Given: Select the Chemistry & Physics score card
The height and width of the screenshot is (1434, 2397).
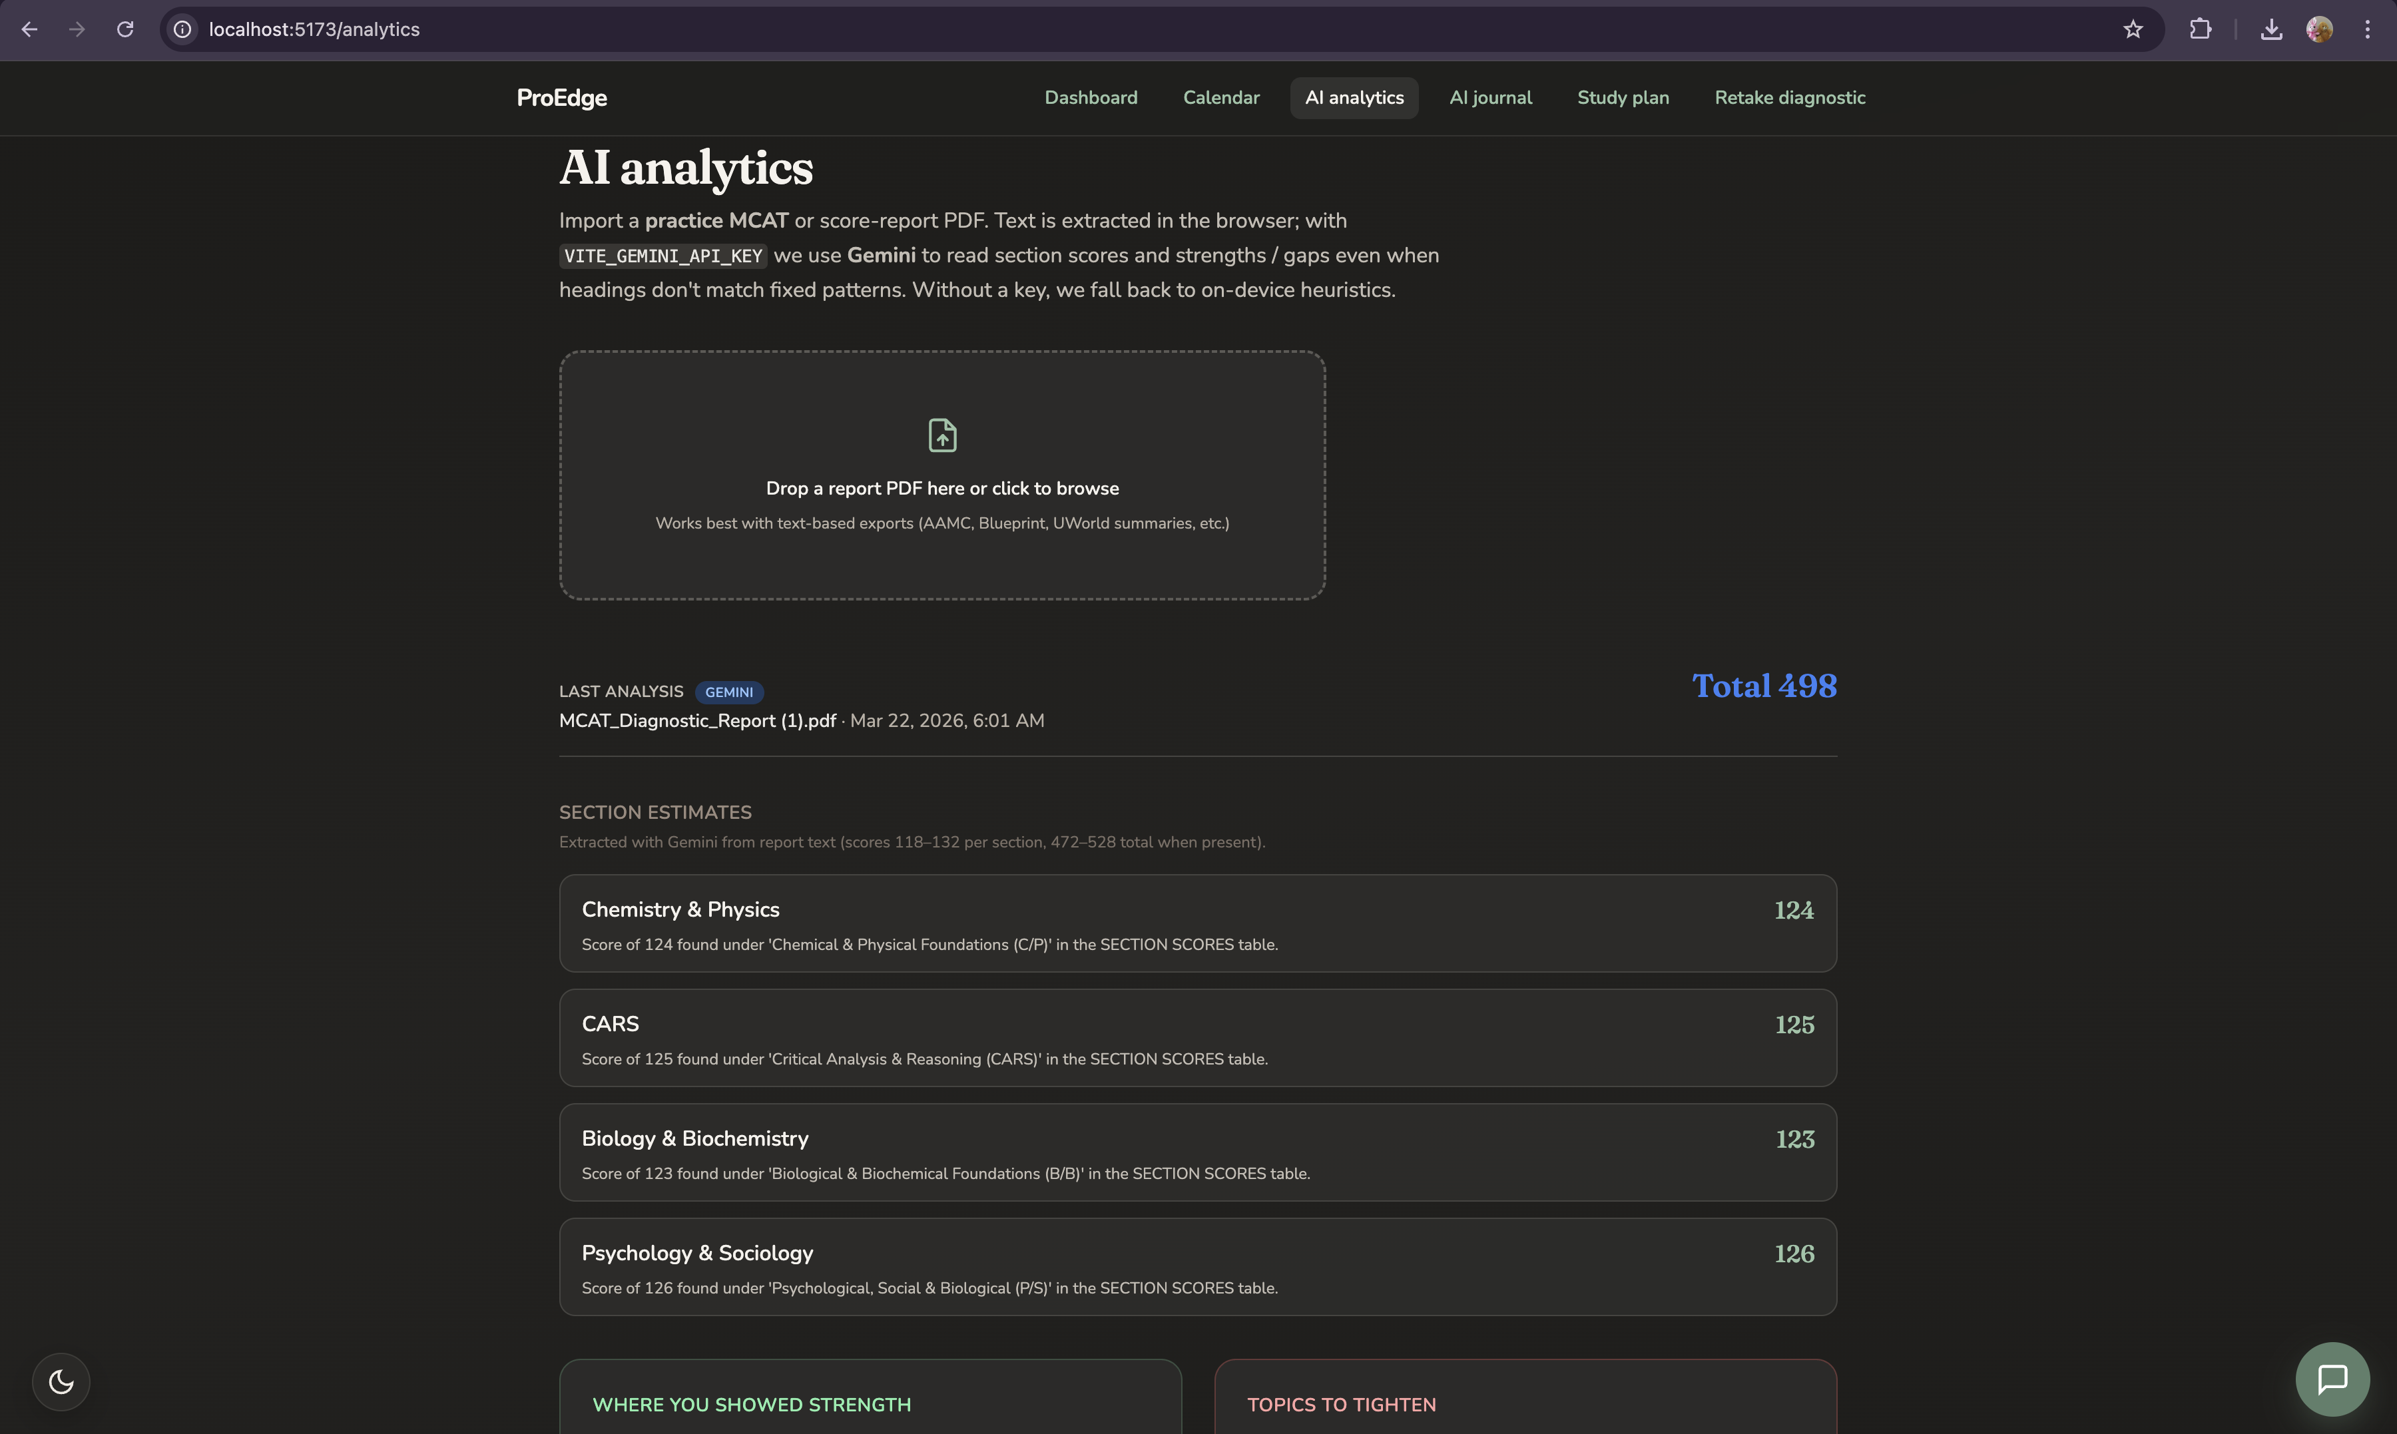Looking at the screenshot, I should click(x=1197, y=923).
